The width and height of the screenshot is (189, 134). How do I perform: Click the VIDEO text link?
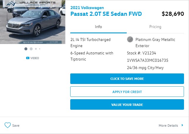click(x=35, y=58)
